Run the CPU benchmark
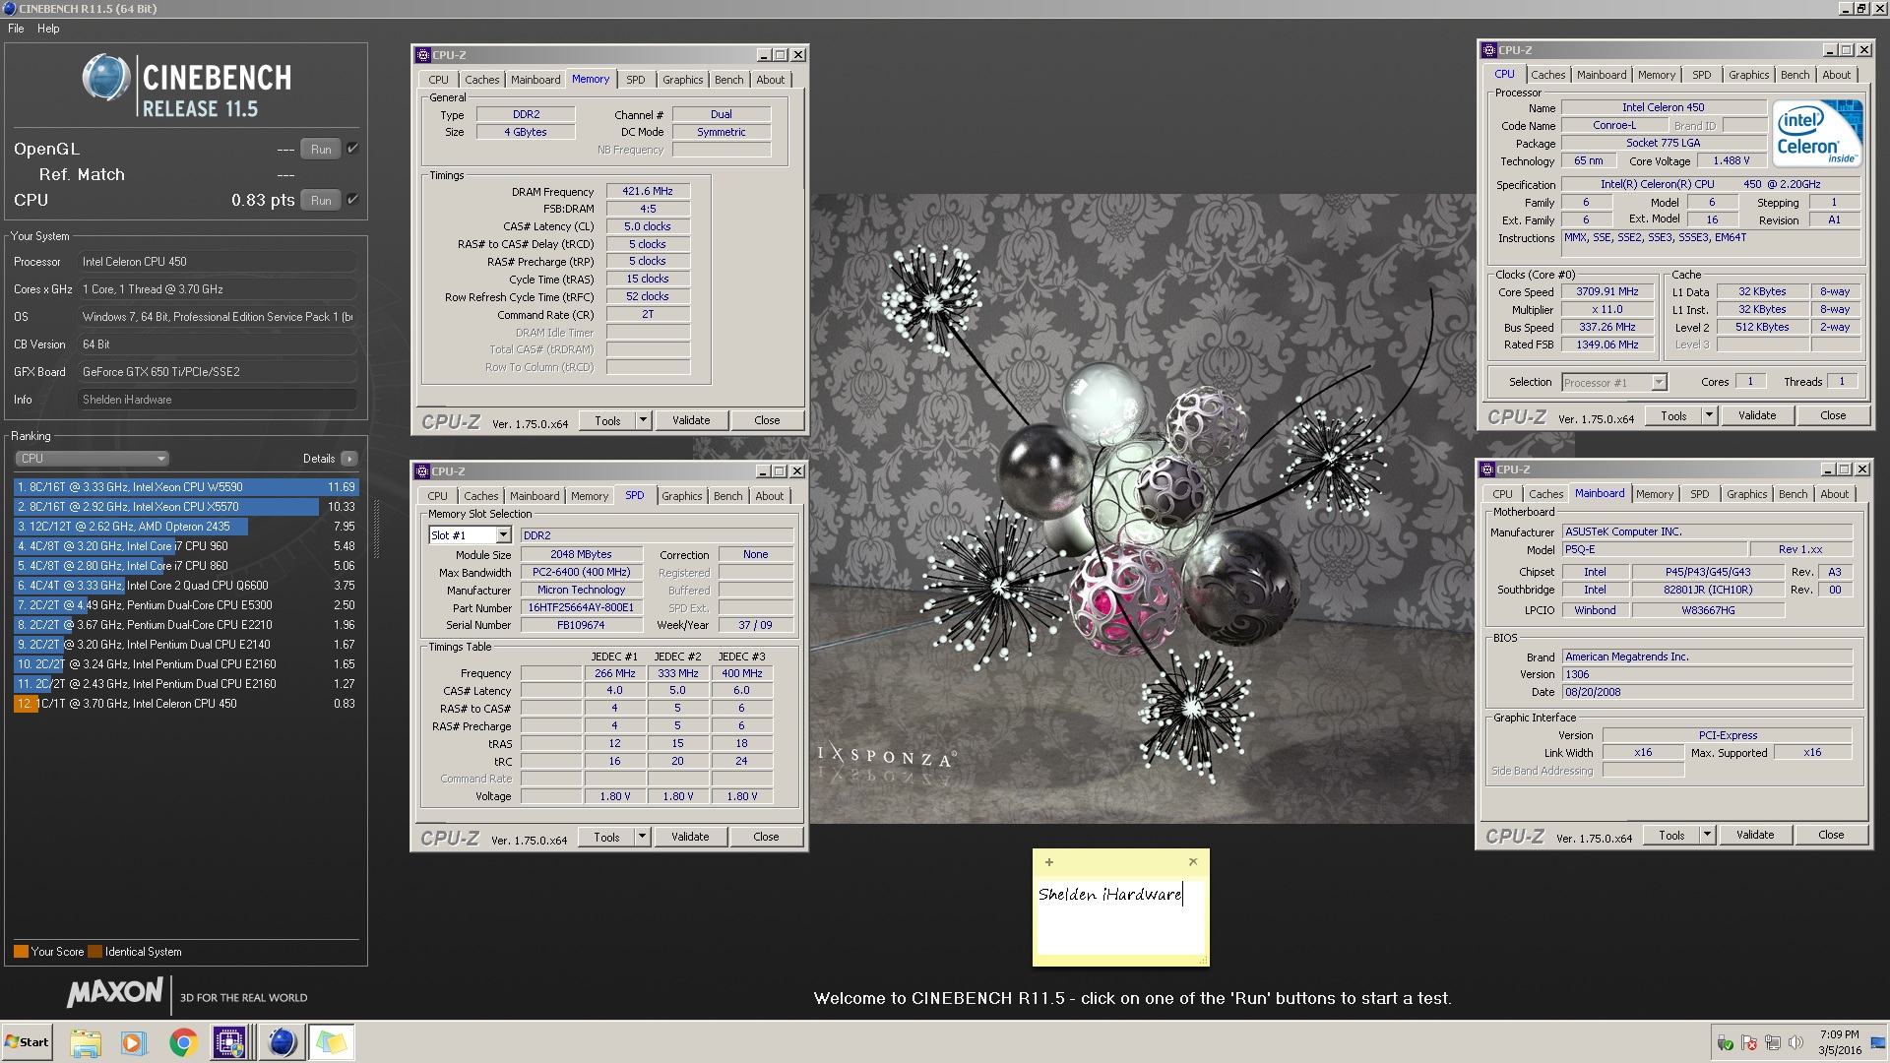 point(321,201)
